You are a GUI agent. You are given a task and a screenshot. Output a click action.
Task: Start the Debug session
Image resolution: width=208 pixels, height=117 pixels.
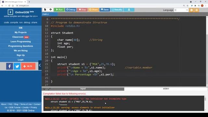click(71, 9)
